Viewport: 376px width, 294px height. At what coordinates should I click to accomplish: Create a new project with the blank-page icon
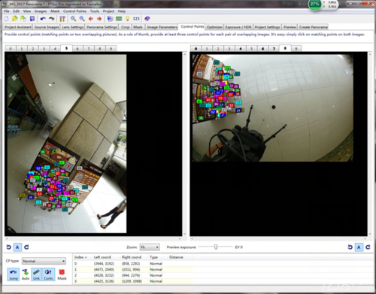(7, 19)
